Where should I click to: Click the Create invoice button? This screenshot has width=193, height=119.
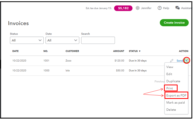(x=174, y=23)
